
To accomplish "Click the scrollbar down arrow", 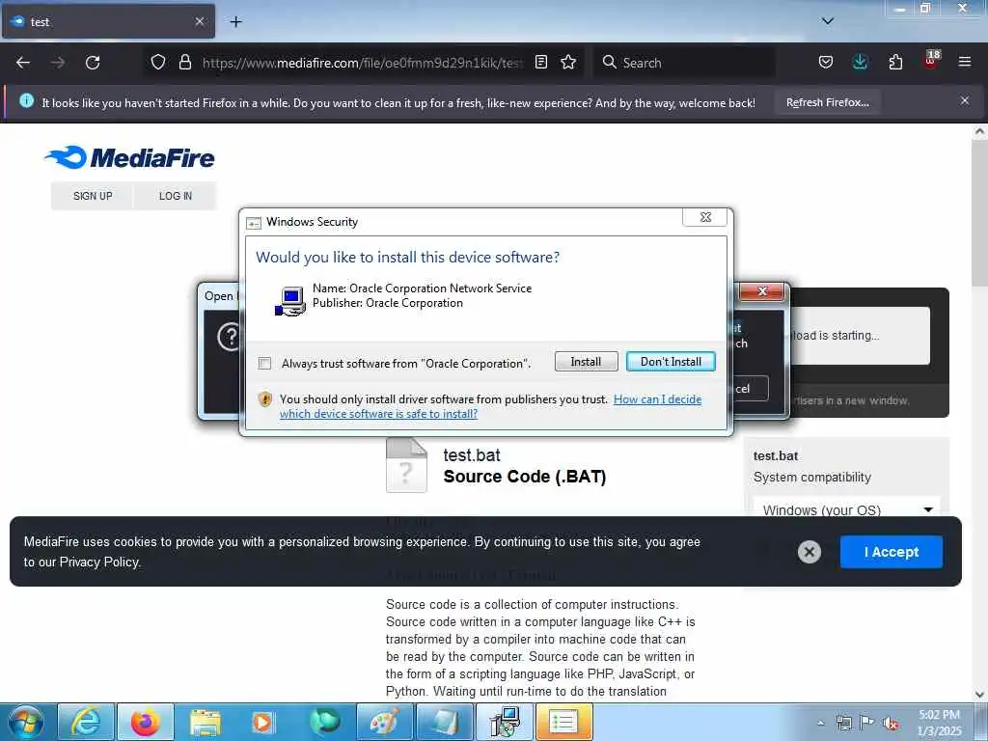I will [979, 695].
